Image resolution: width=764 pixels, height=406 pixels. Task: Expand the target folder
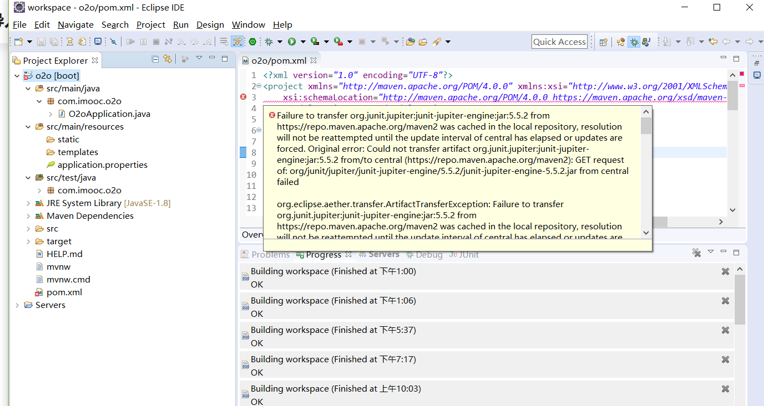(28, 241)
